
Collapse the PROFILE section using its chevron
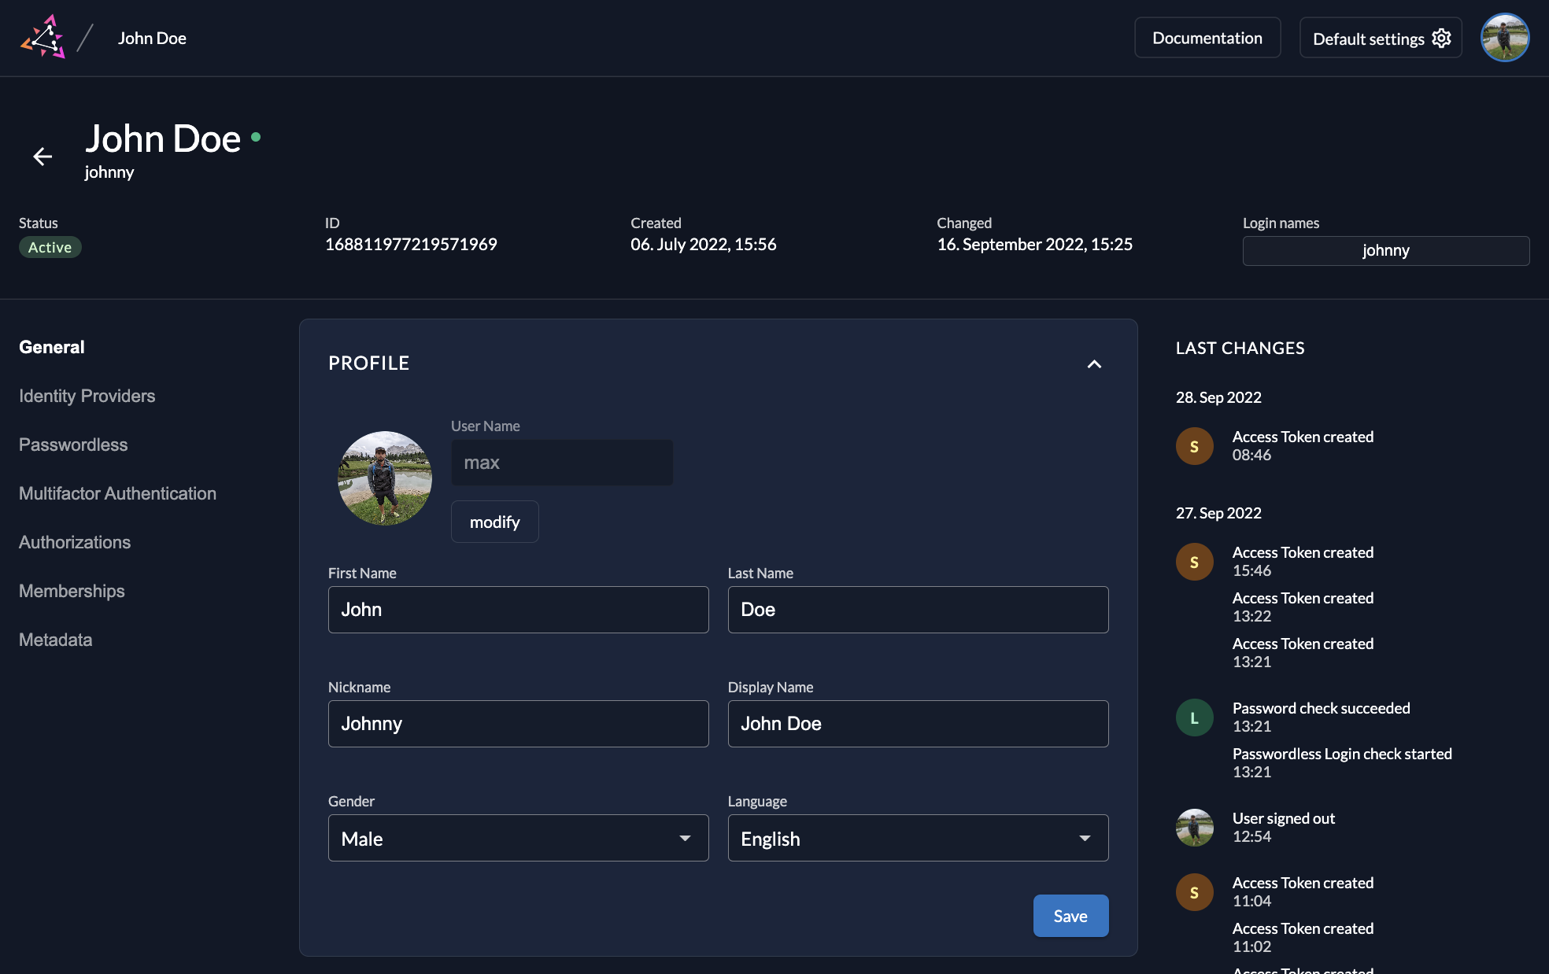[1094, 363]
